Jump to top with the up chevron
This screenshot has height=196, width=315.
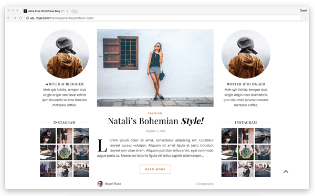point(286,171)
